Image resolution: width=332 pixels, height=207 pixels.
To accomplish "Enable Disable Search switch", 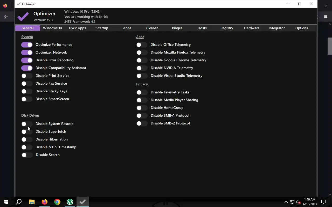I will click(27, 155).
